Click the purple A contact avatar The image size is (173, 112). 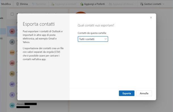click(x=12, y=95)
